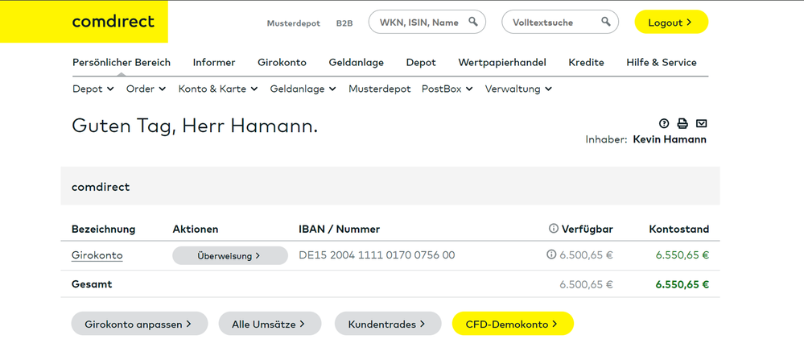The height and width of the screenshot is (364, 804).
Task: Open the Konto & Karte dropdown
Action: pyautogui.click(x=218, y=89)
